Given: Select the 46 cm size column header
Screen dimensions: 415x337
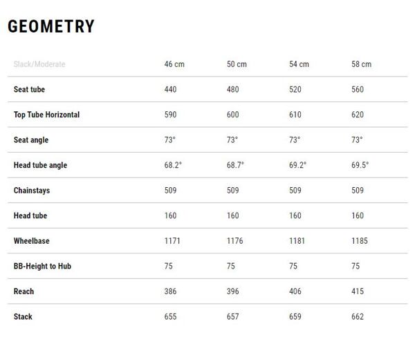Looking at the screenshot, I should [174, 64].
